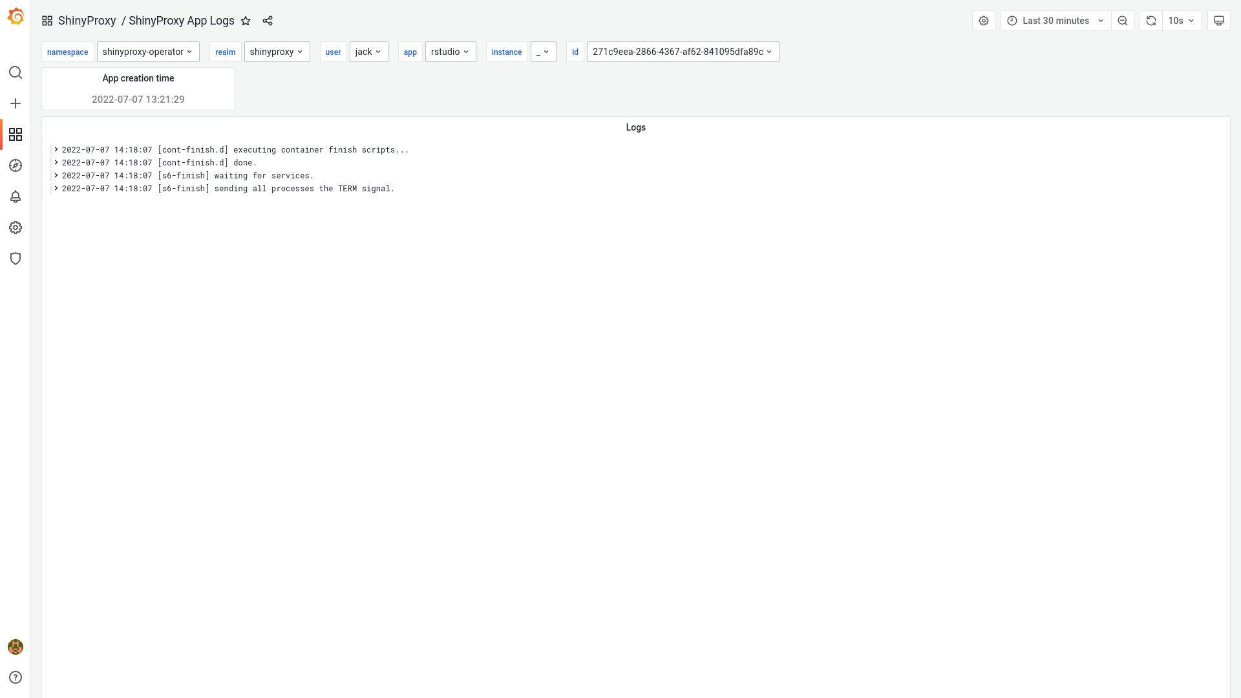The width and height of the screenshot is (1241, 698).
Task: Cycle view mode with monitor icon
Action: tap(1219, 21)
